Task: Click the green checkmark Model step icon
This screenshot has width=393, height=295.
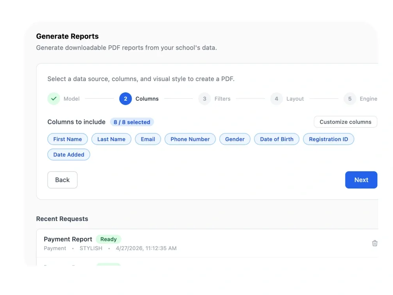Action: (x=53, y=99)
